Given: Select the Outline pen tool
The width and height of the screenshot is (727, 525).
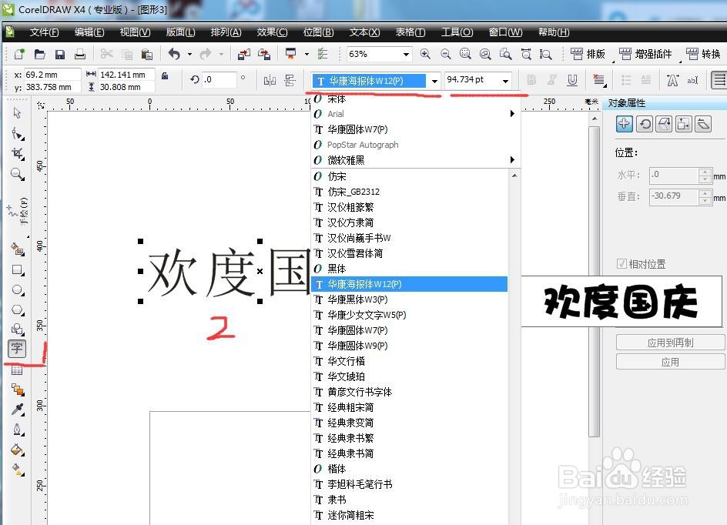Looking at the screenshot, I should point(18,430).
